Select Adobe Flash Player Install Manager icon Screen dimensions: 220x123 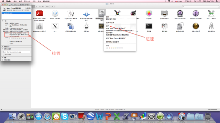[x=40, y=14]
